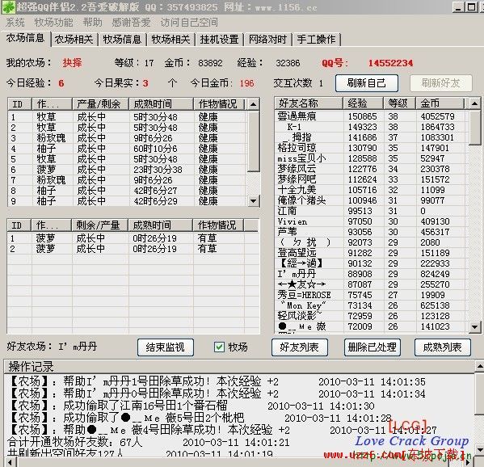Sort friends by 金币 column header
The image size is (484, 467).
[440, 103]
